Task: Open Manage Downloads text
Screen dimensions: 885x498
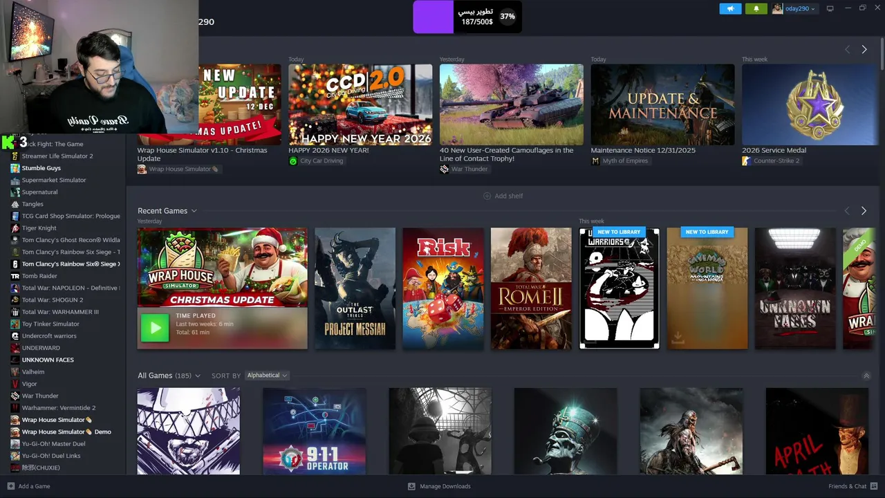Action: pos(445,486)
